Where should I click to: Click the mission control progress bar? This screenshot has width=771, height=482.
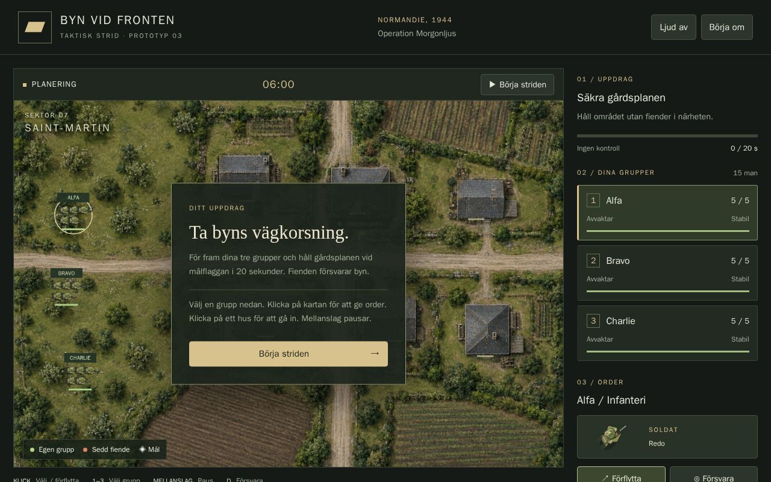coord(667,136)
